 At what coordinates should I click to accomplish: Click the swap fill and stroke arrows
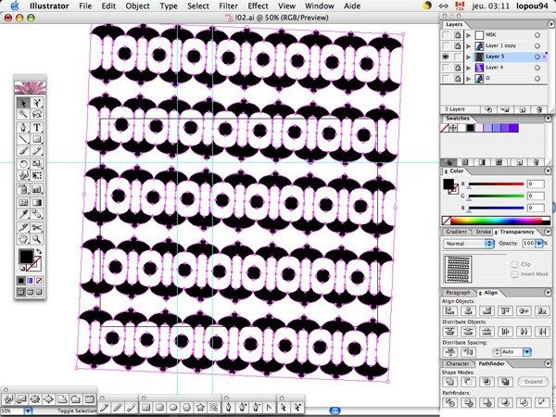39,251
